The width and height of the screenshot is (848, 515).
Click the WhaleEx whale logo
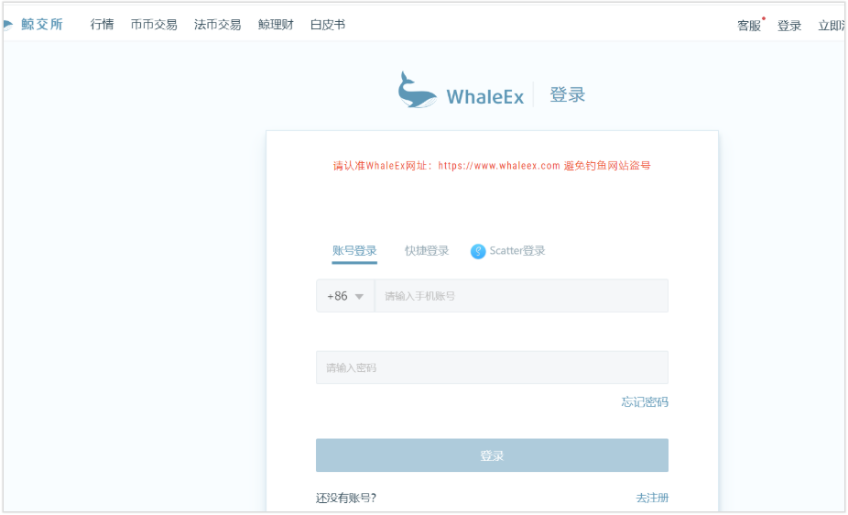(x=417, y=90)
